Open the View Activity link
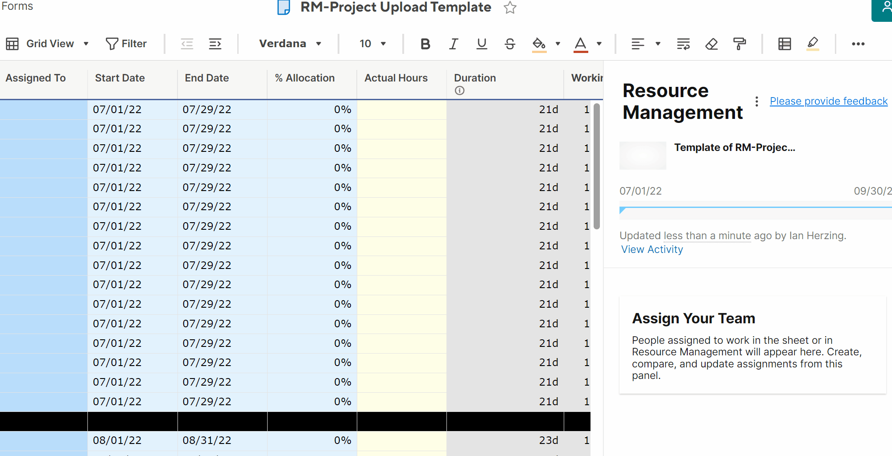The image size is (892, 456). click(x=652, y=249)
